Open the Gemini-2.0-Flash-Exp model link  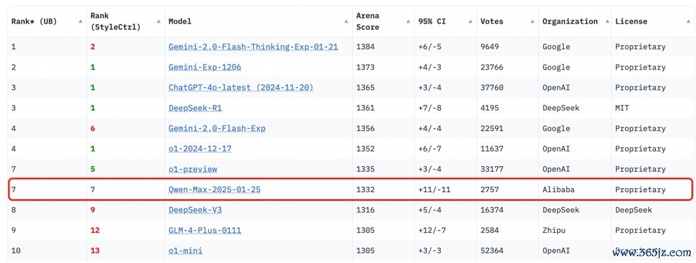pyautogui.click(x=216, y=129)
